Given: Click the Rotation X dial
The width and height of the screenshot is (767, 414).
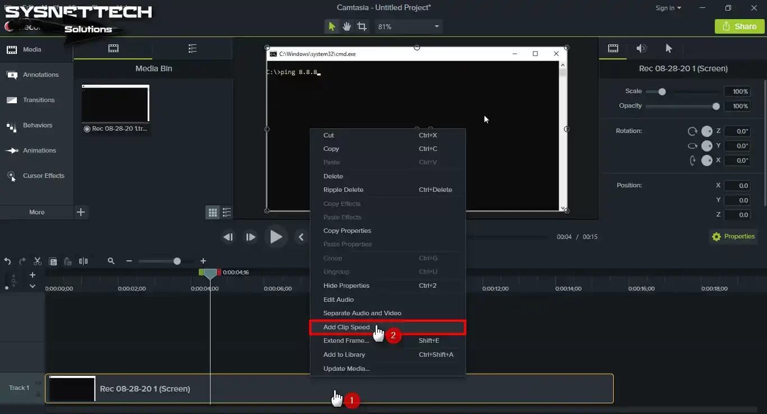Looking at the screenshot, I should (707, 160).
